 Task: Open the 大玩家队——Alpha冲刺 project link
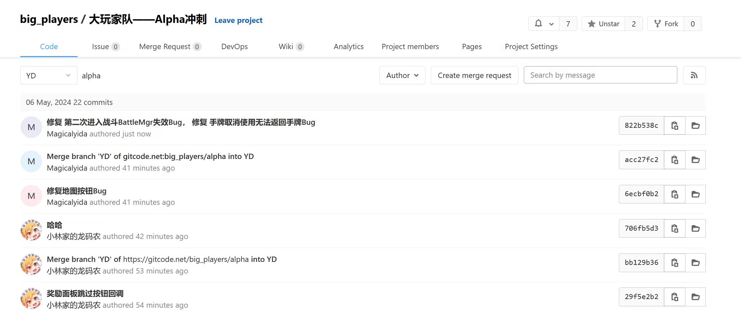(148, 19)
